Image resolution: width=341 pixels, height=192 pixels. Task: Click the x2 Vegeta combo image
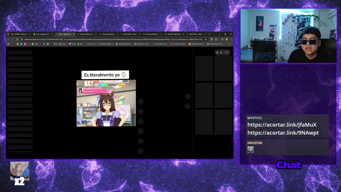[x=20, y=173]
